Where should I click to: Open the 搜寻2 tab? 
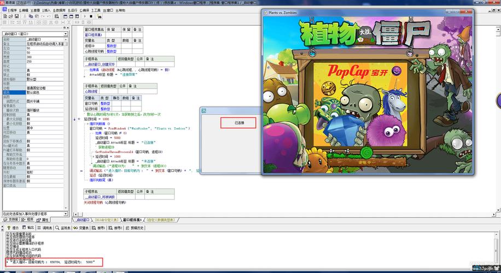[115, 228]
